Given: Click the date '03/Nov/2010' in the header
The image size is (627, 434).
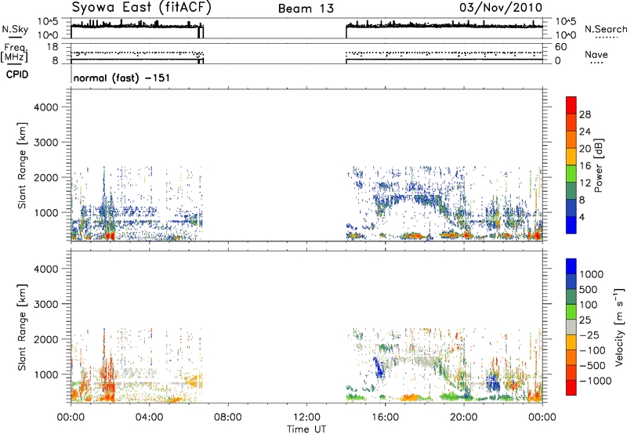Looking at the screenshot, I should (x=501, y=8).
